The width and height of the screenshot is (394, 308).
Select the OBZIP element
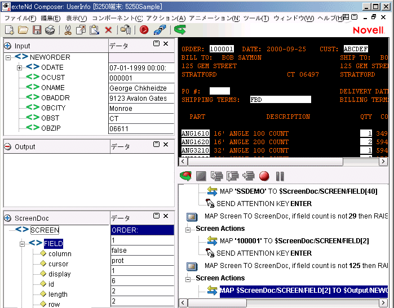pos(51,128)
